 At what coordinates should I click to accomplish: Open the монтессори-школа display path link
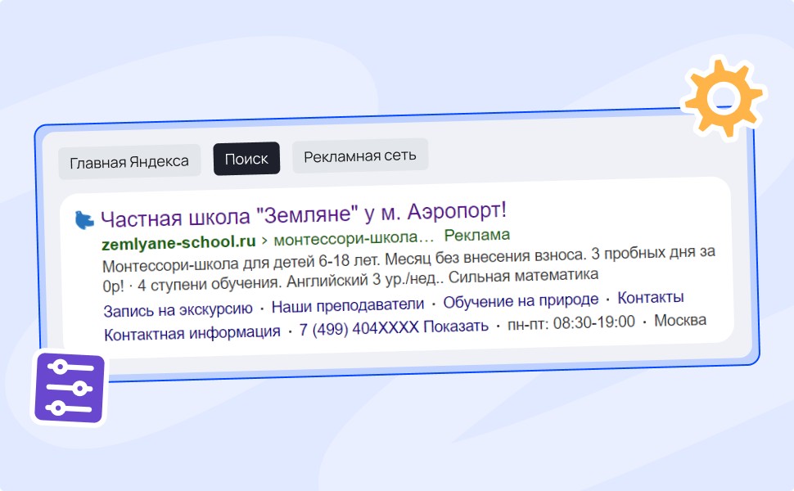tap(354, 238)
